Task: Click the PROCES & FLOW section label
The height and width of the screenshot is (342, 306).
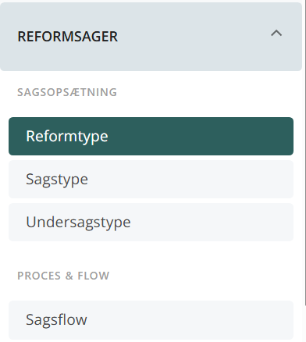Action: 63,276
